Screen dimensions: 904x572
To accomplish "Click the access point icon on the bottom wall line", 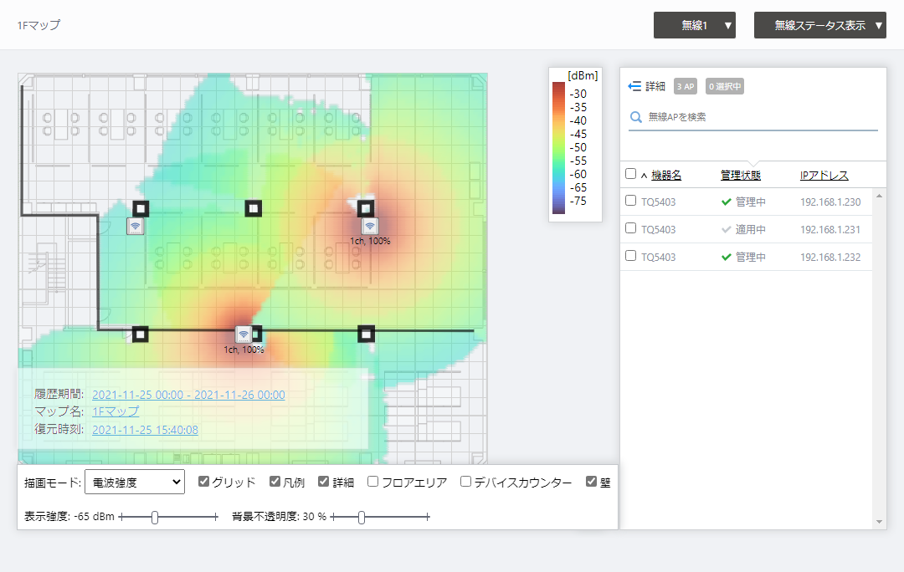I will click(x=243, y=335).
